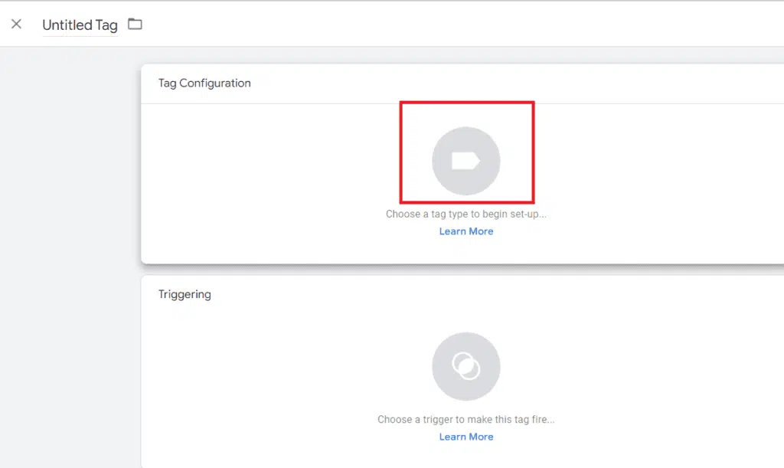Select the white tag-shaped glyph in Tag Configuration
This screenshot has width=784, height=468.
coord(465,161)
